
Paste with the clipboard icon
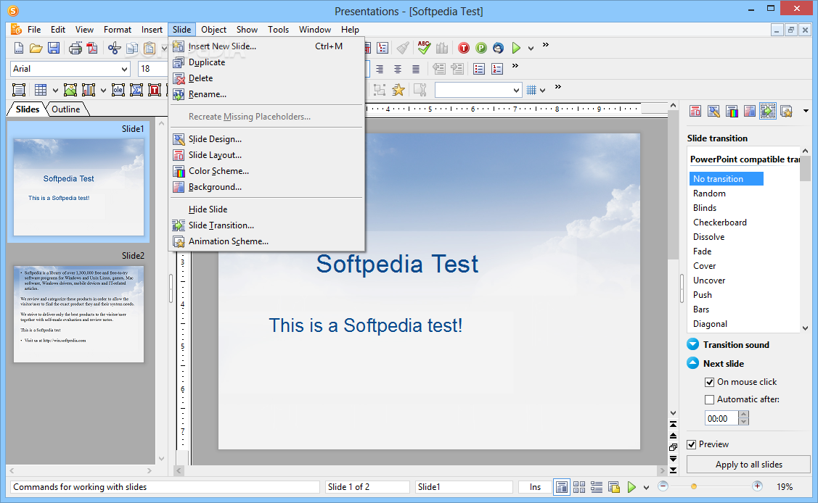pyautogui.click(x=150, y=49)
